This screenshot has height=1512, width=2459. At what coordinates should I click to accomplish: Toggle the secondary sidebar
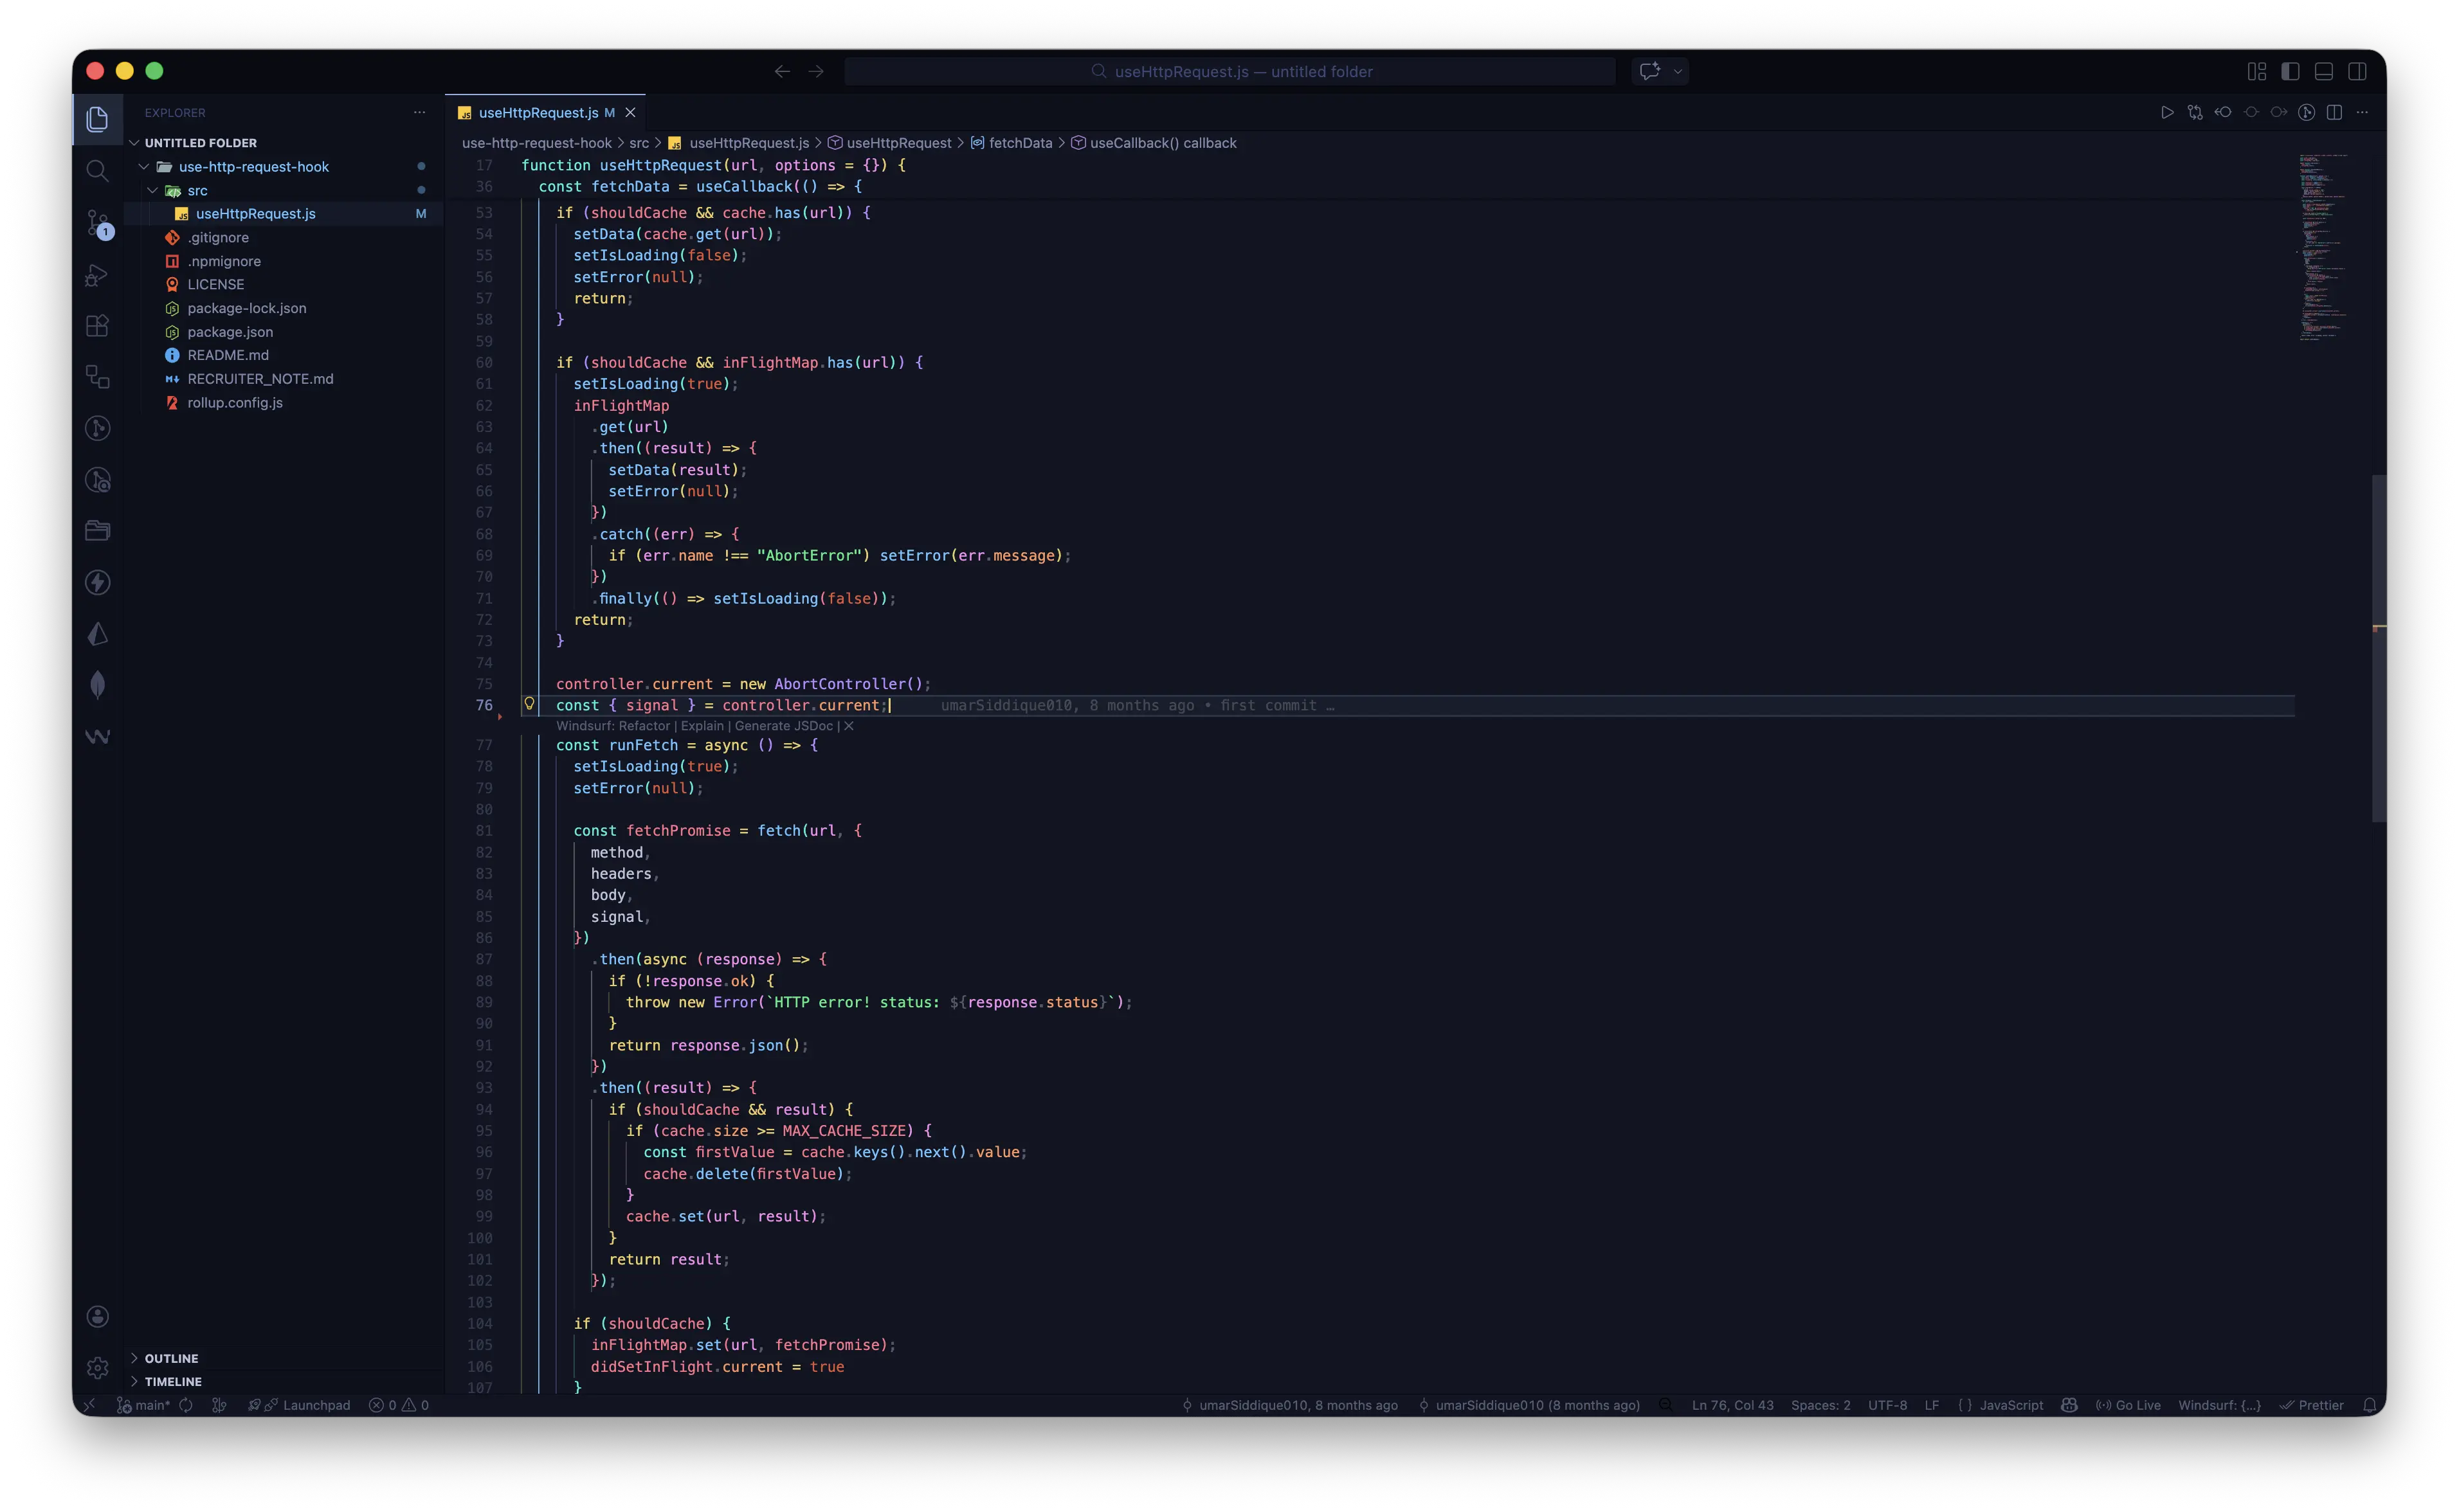2357,71
